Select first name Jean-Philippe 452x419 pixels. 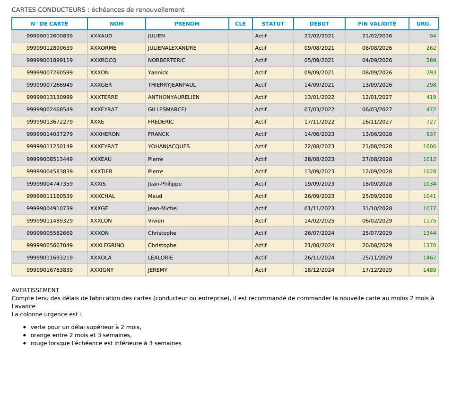(x=165, y=184)
